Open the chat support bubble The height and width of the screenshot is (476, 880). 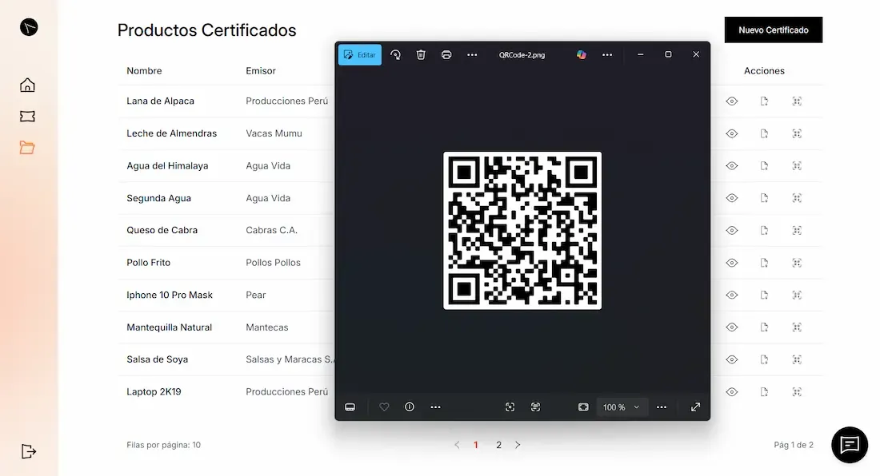click(850, 445)
